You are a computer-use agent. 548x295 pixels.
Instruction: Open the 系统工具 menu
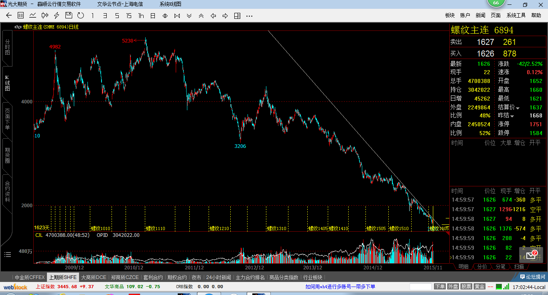[516, 15]
